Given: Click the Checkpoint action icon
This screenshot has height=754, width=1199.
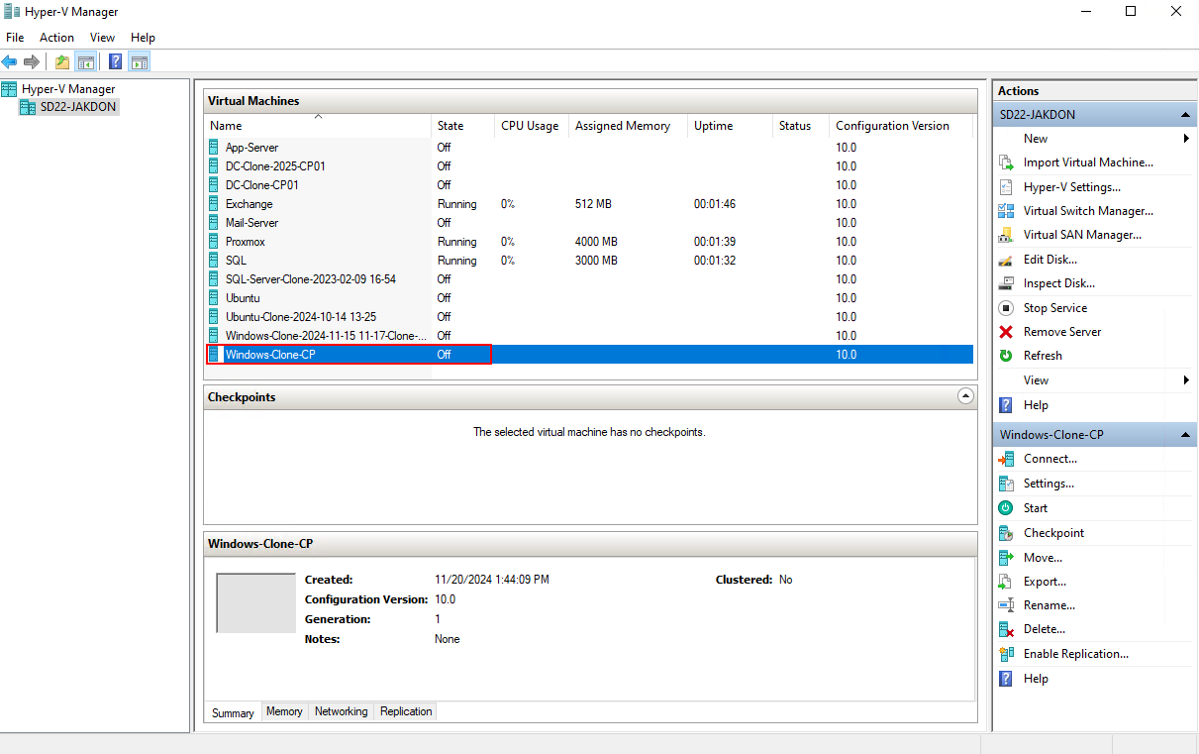Looking at the screenshot, I should pos(1006,533).
